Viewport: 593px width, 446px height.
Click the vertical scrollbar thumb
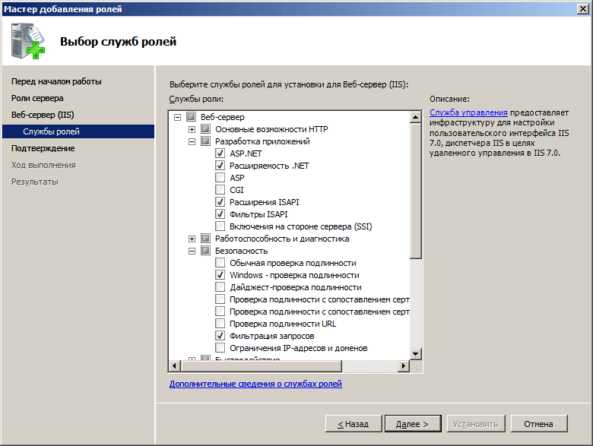click(416, 191)
